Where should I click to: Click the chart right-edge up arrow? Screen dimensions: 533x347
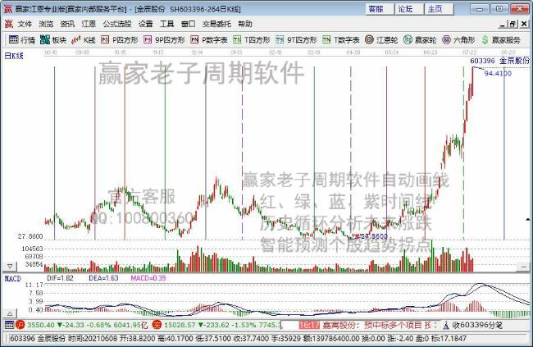(x=527, y=219)
